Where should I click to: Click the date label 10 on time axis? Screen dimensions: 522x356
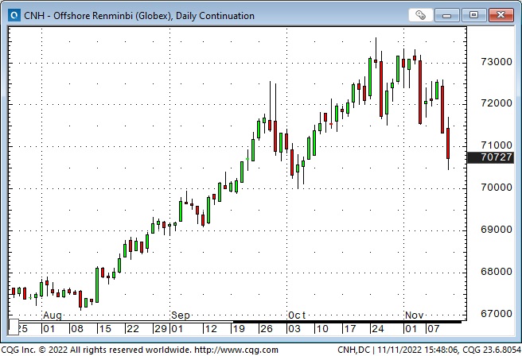pyautogui.click(x=322, y=329)
